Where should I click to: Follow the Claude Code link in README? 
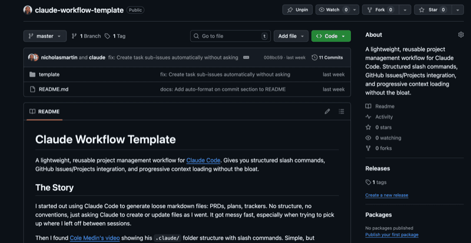pos(203,159)
